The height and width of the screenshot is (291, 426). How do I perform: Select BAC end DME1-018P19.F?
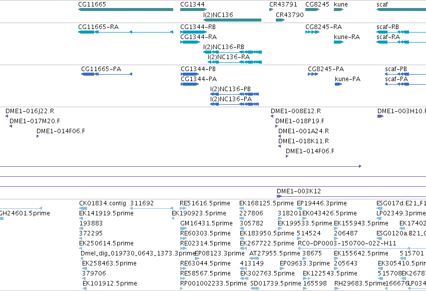(300, 121)
